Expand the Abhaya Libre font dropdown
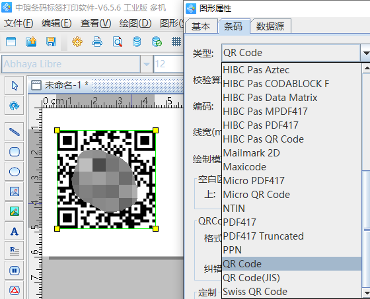The height and width of the screenshot is (299, 370). pos(146,64)
